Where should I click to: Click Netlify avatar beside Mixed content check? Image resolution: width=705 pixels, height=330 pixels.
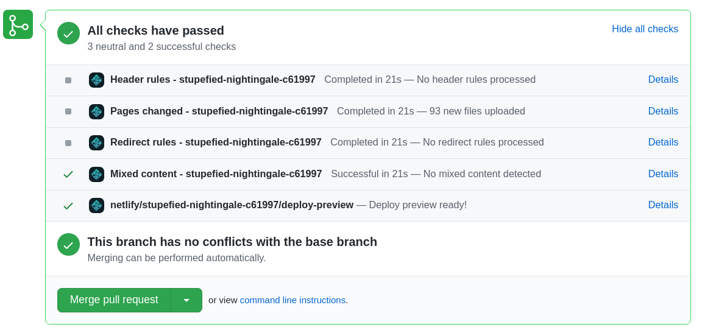[96, 174]
